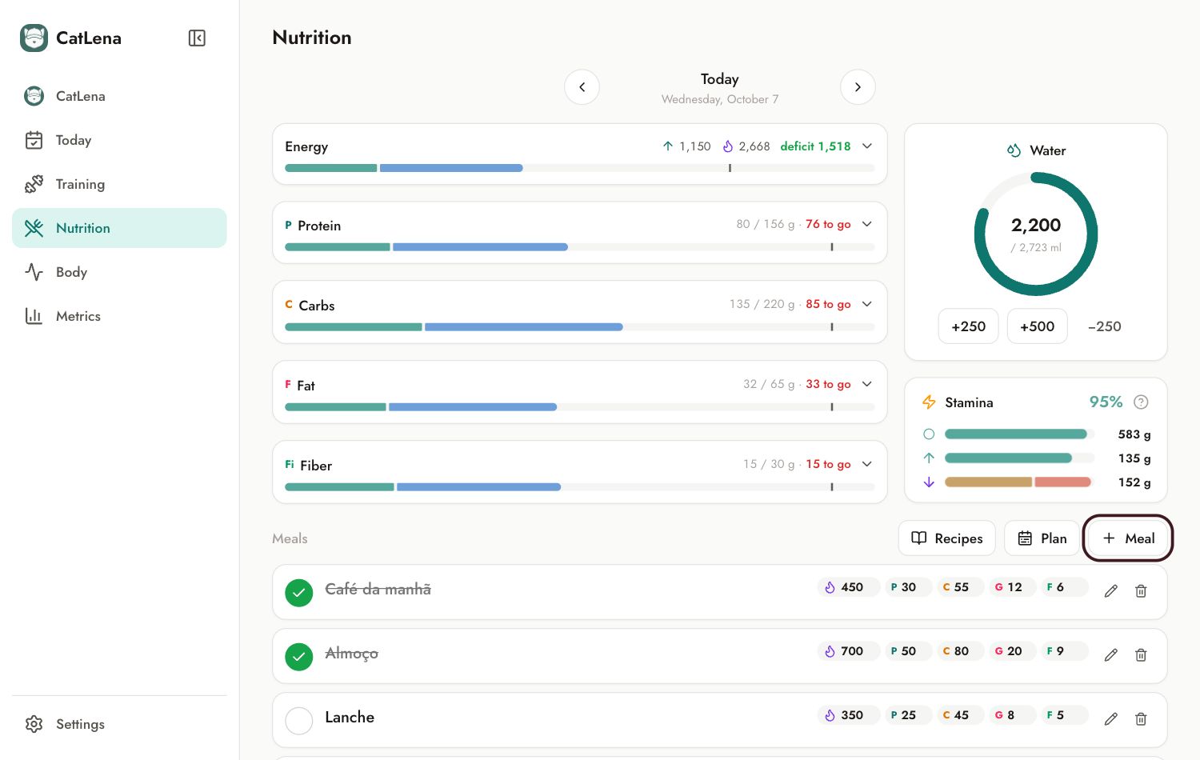Mark the Lanche meal as done
This screenshot has width=1200, height=760.
click(299, 721)
